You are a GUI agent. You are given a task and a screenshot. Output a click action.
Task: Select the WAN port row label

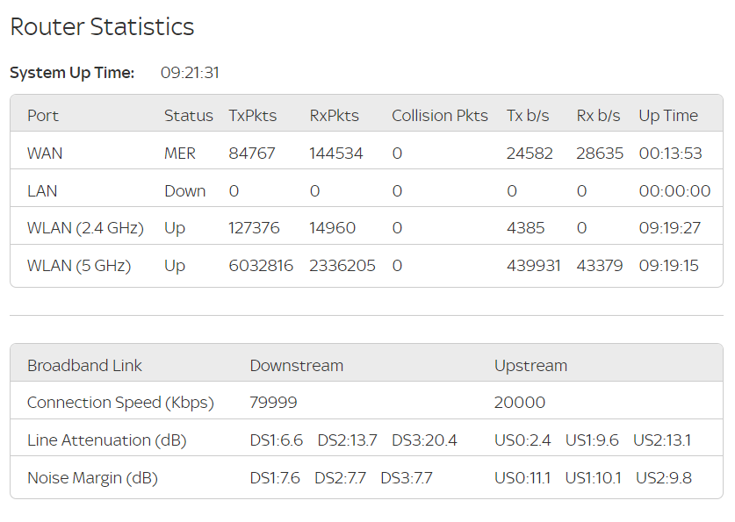tap(45, 154)
